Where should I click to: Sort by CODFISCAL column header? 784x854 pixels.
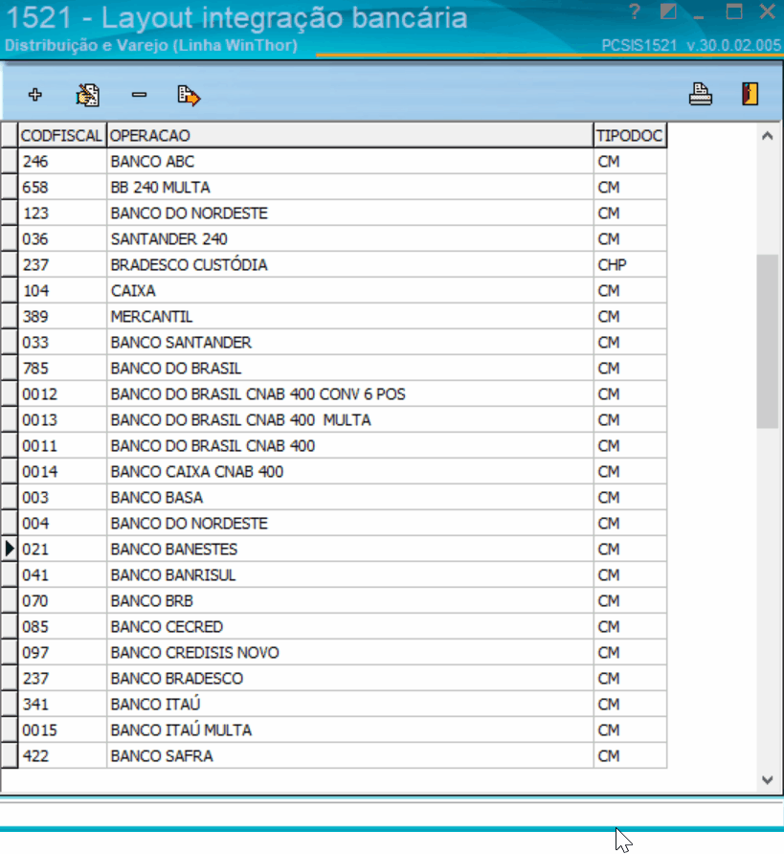coord(62,135)
